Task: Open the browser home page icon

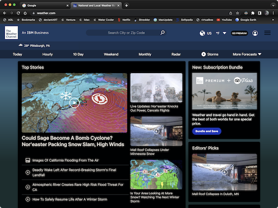Action: (x=25, y=13)
